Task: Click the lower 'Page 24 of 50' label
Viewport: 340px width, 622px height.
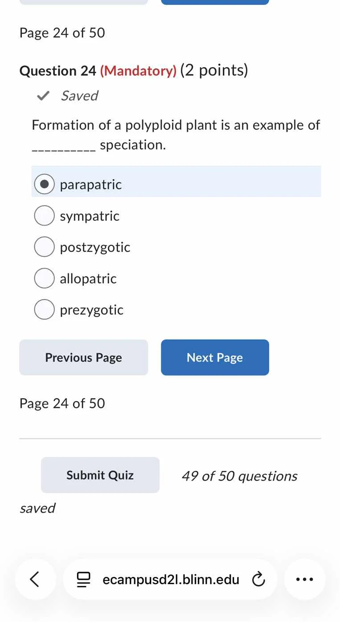Action: point(61,403)
